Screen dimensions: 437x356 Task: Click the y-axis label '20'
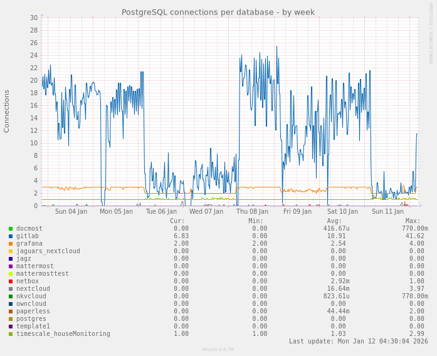[34, 80]
